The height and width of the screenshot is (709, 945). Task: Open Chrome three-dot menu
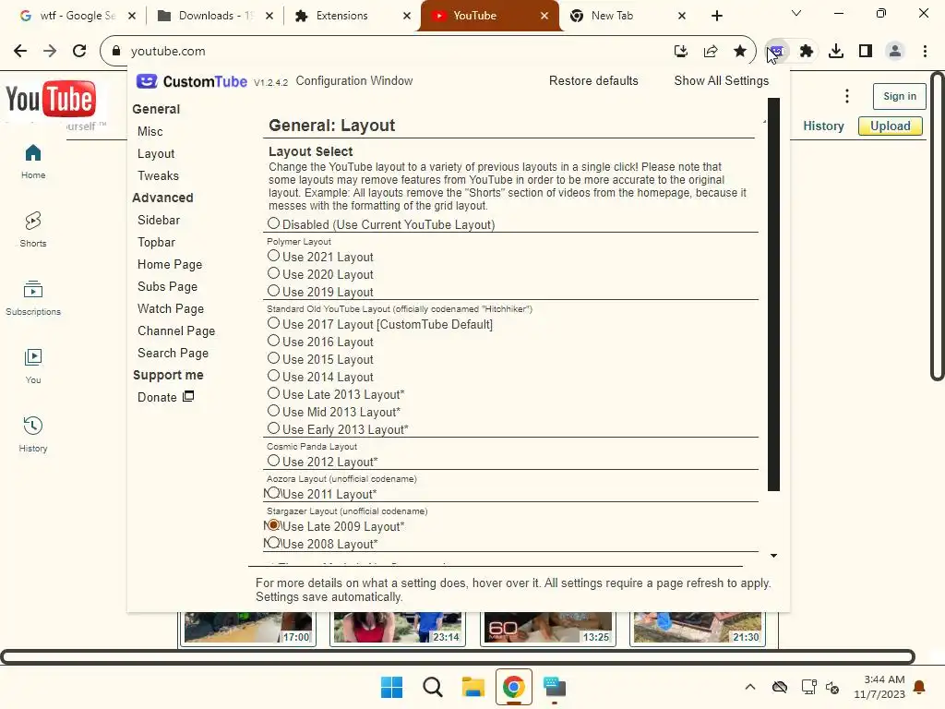[x=925, y=52]
